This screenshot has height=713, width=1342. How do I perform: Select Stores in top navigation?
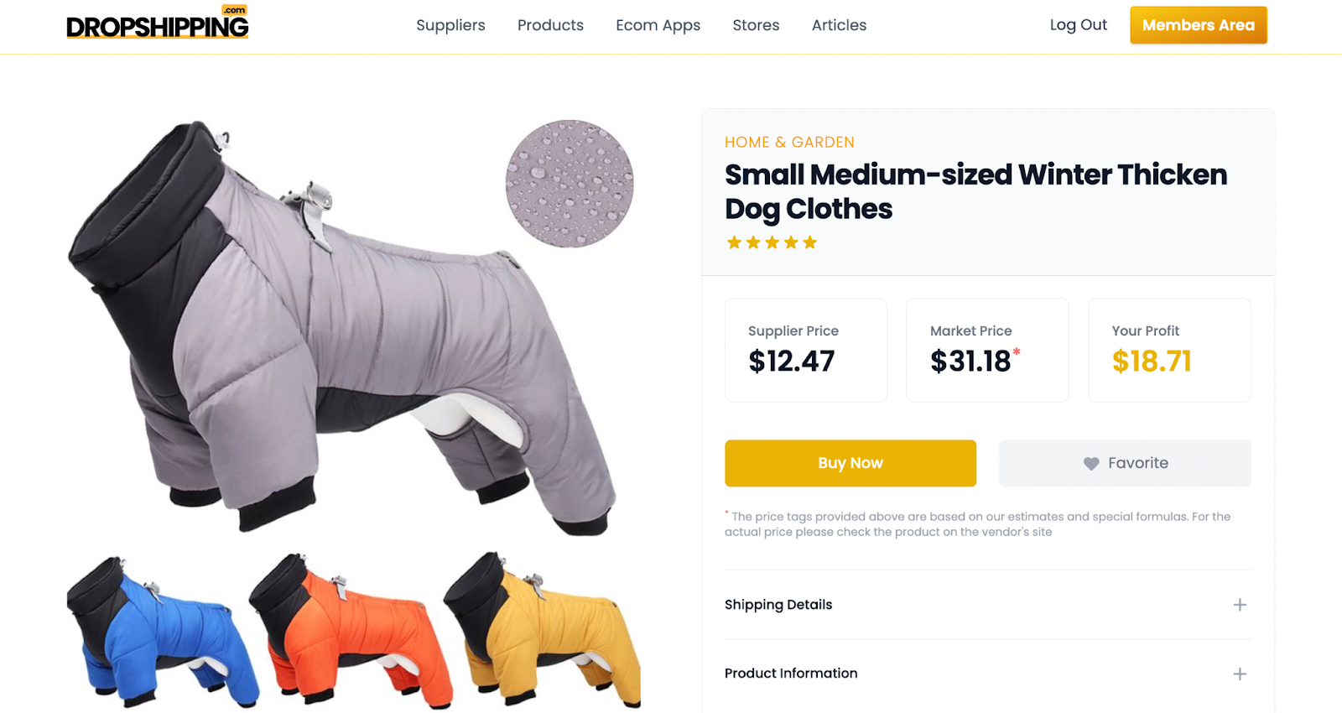click(x=756, y=25)
